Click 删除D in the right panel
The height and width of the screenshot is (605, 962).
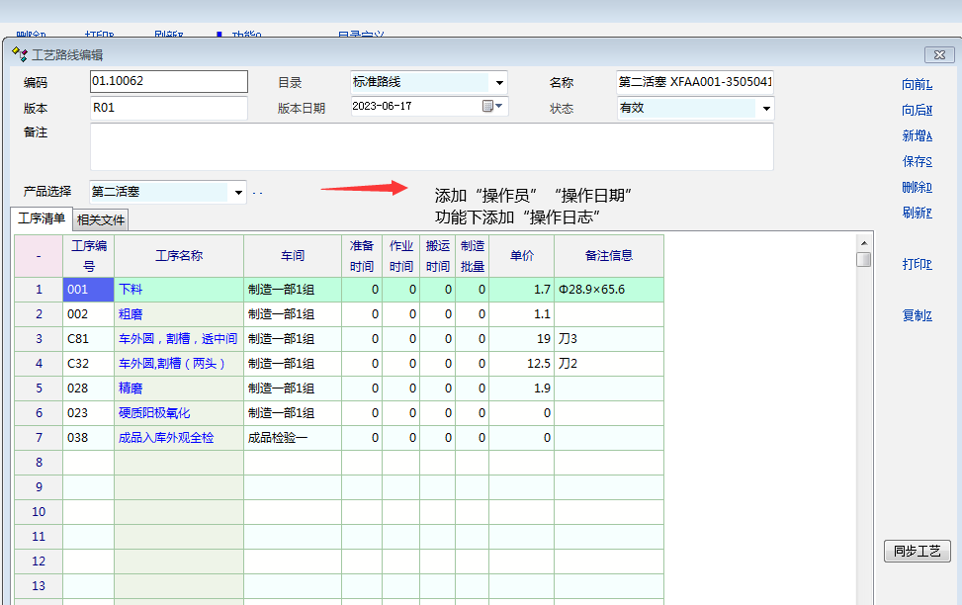[x=917, y=187]
